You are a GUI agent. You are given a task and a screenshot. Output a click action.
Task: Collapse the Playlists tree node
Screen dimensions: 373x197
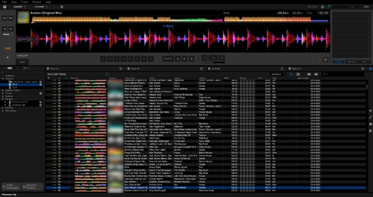pos(2,79)
